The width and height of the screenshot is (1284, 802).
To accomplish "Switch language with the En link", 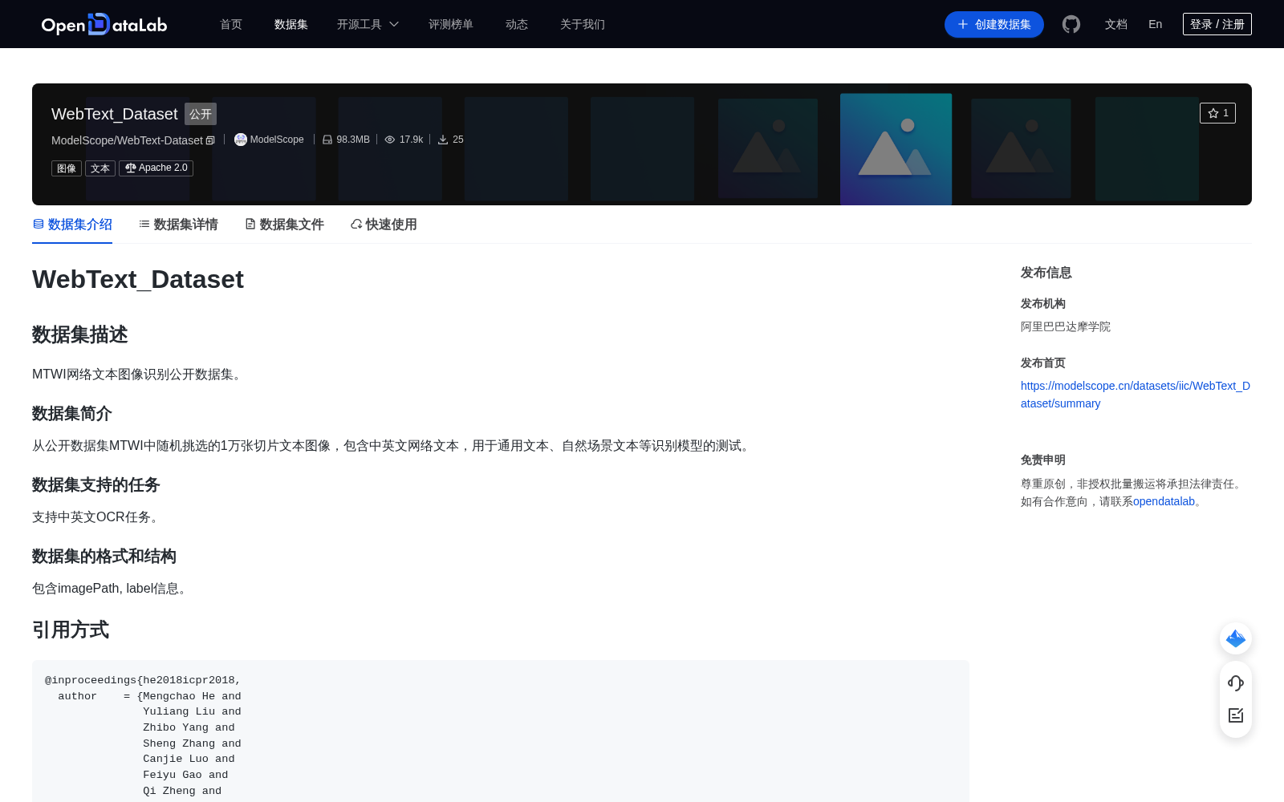I will coord(1156,24).
